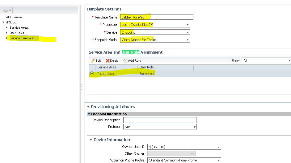Click the Employee user role cell
This screenshot has height=163, width=291.
[146, 74]
